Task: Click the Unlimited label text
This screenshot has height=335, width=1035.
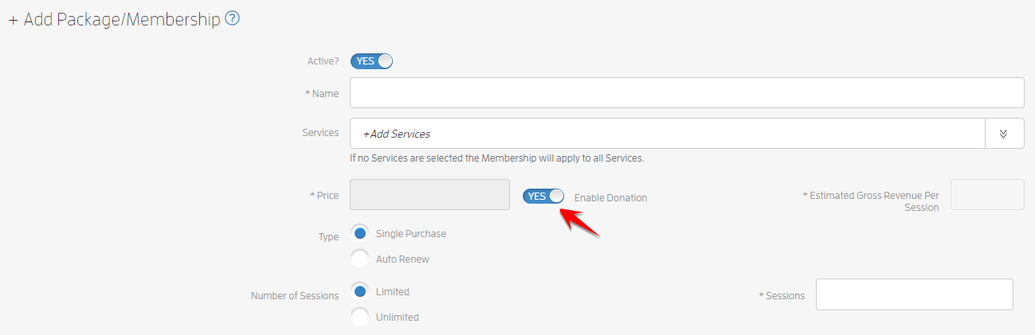Action: (x=398, y=317)
